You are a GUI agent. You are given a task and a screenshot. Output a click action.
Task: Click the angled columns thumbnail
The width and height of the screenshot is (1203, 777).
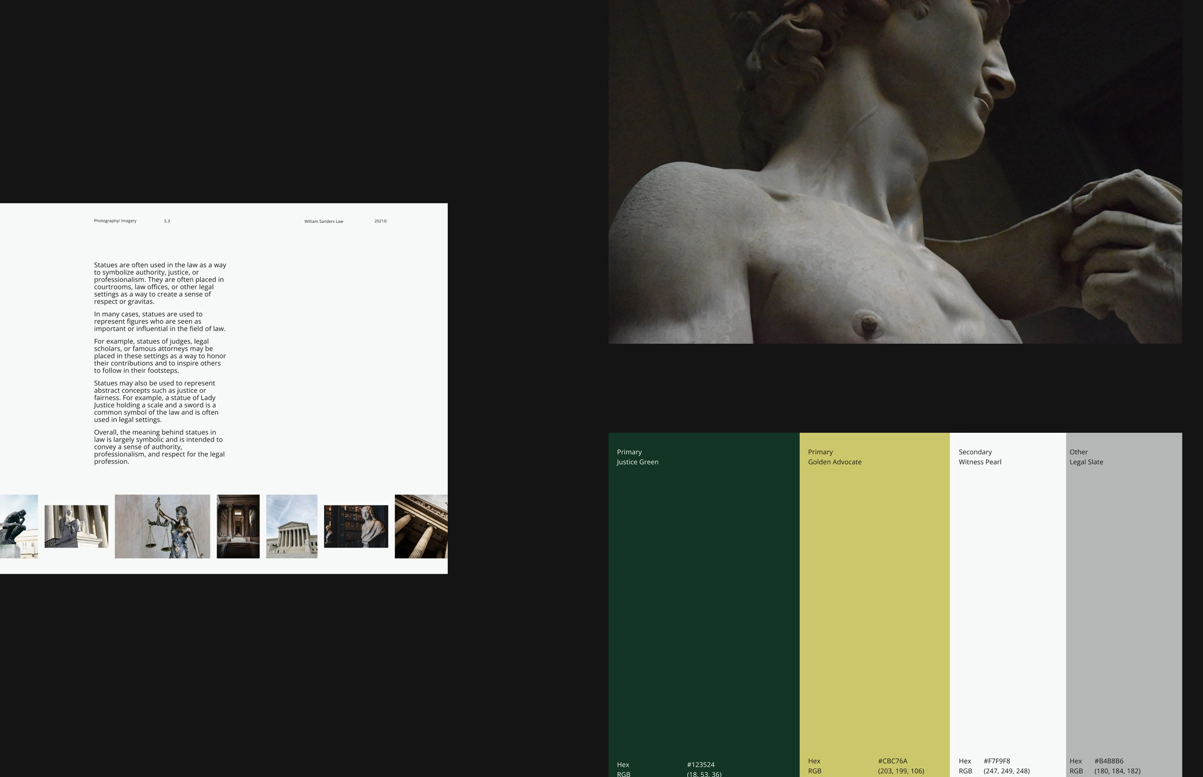click(421, 526)
